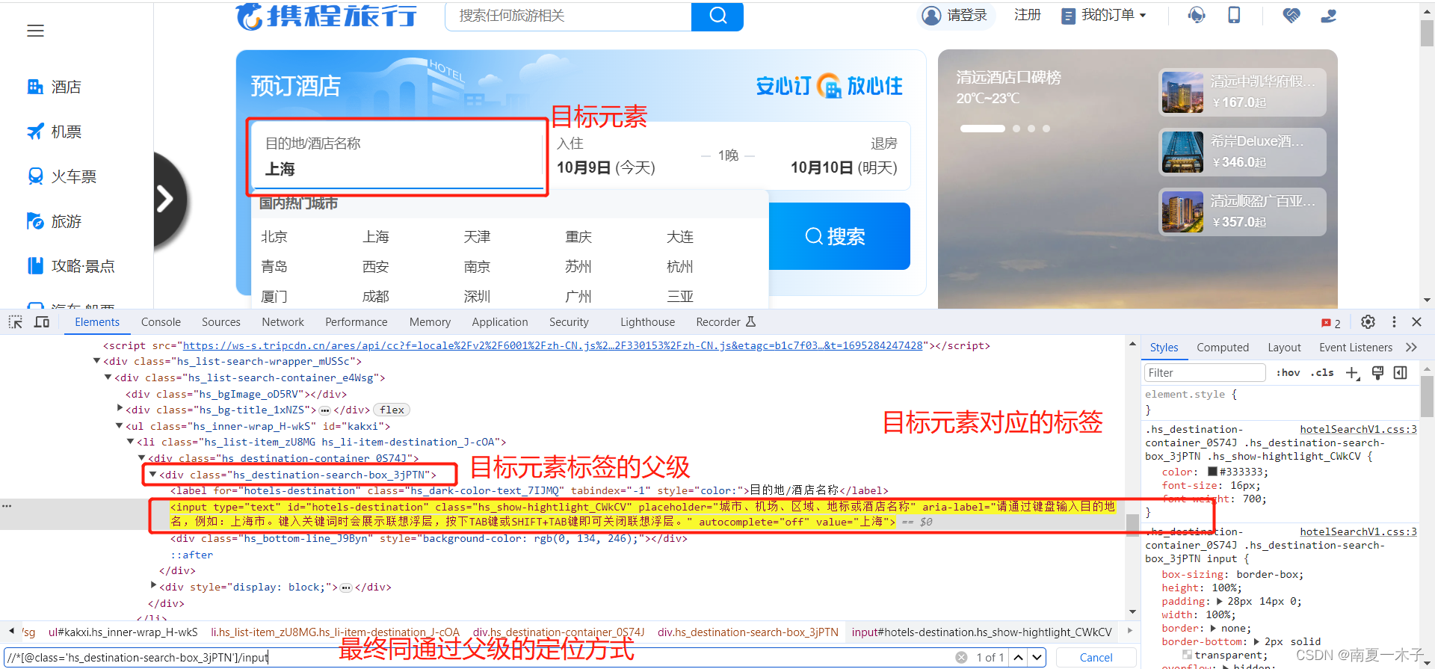1435x669 pixels.
Task: Activate the DevTools inspect element picker
Action: point(16,322)
